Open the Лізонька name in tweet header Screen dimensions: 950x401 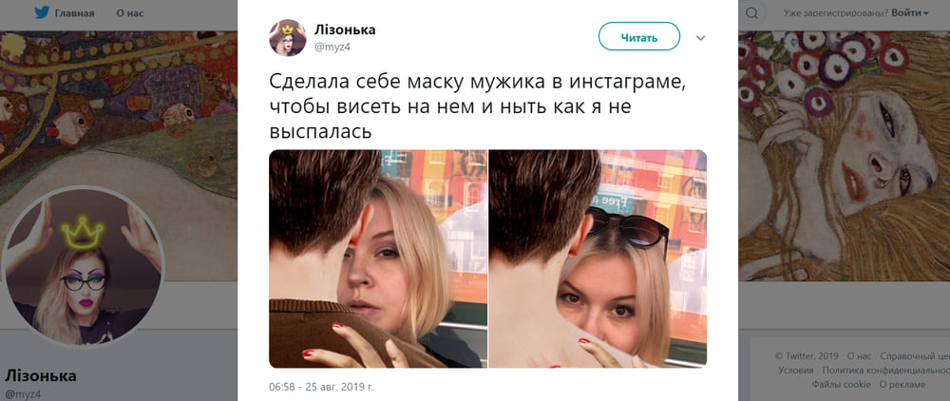345,29
